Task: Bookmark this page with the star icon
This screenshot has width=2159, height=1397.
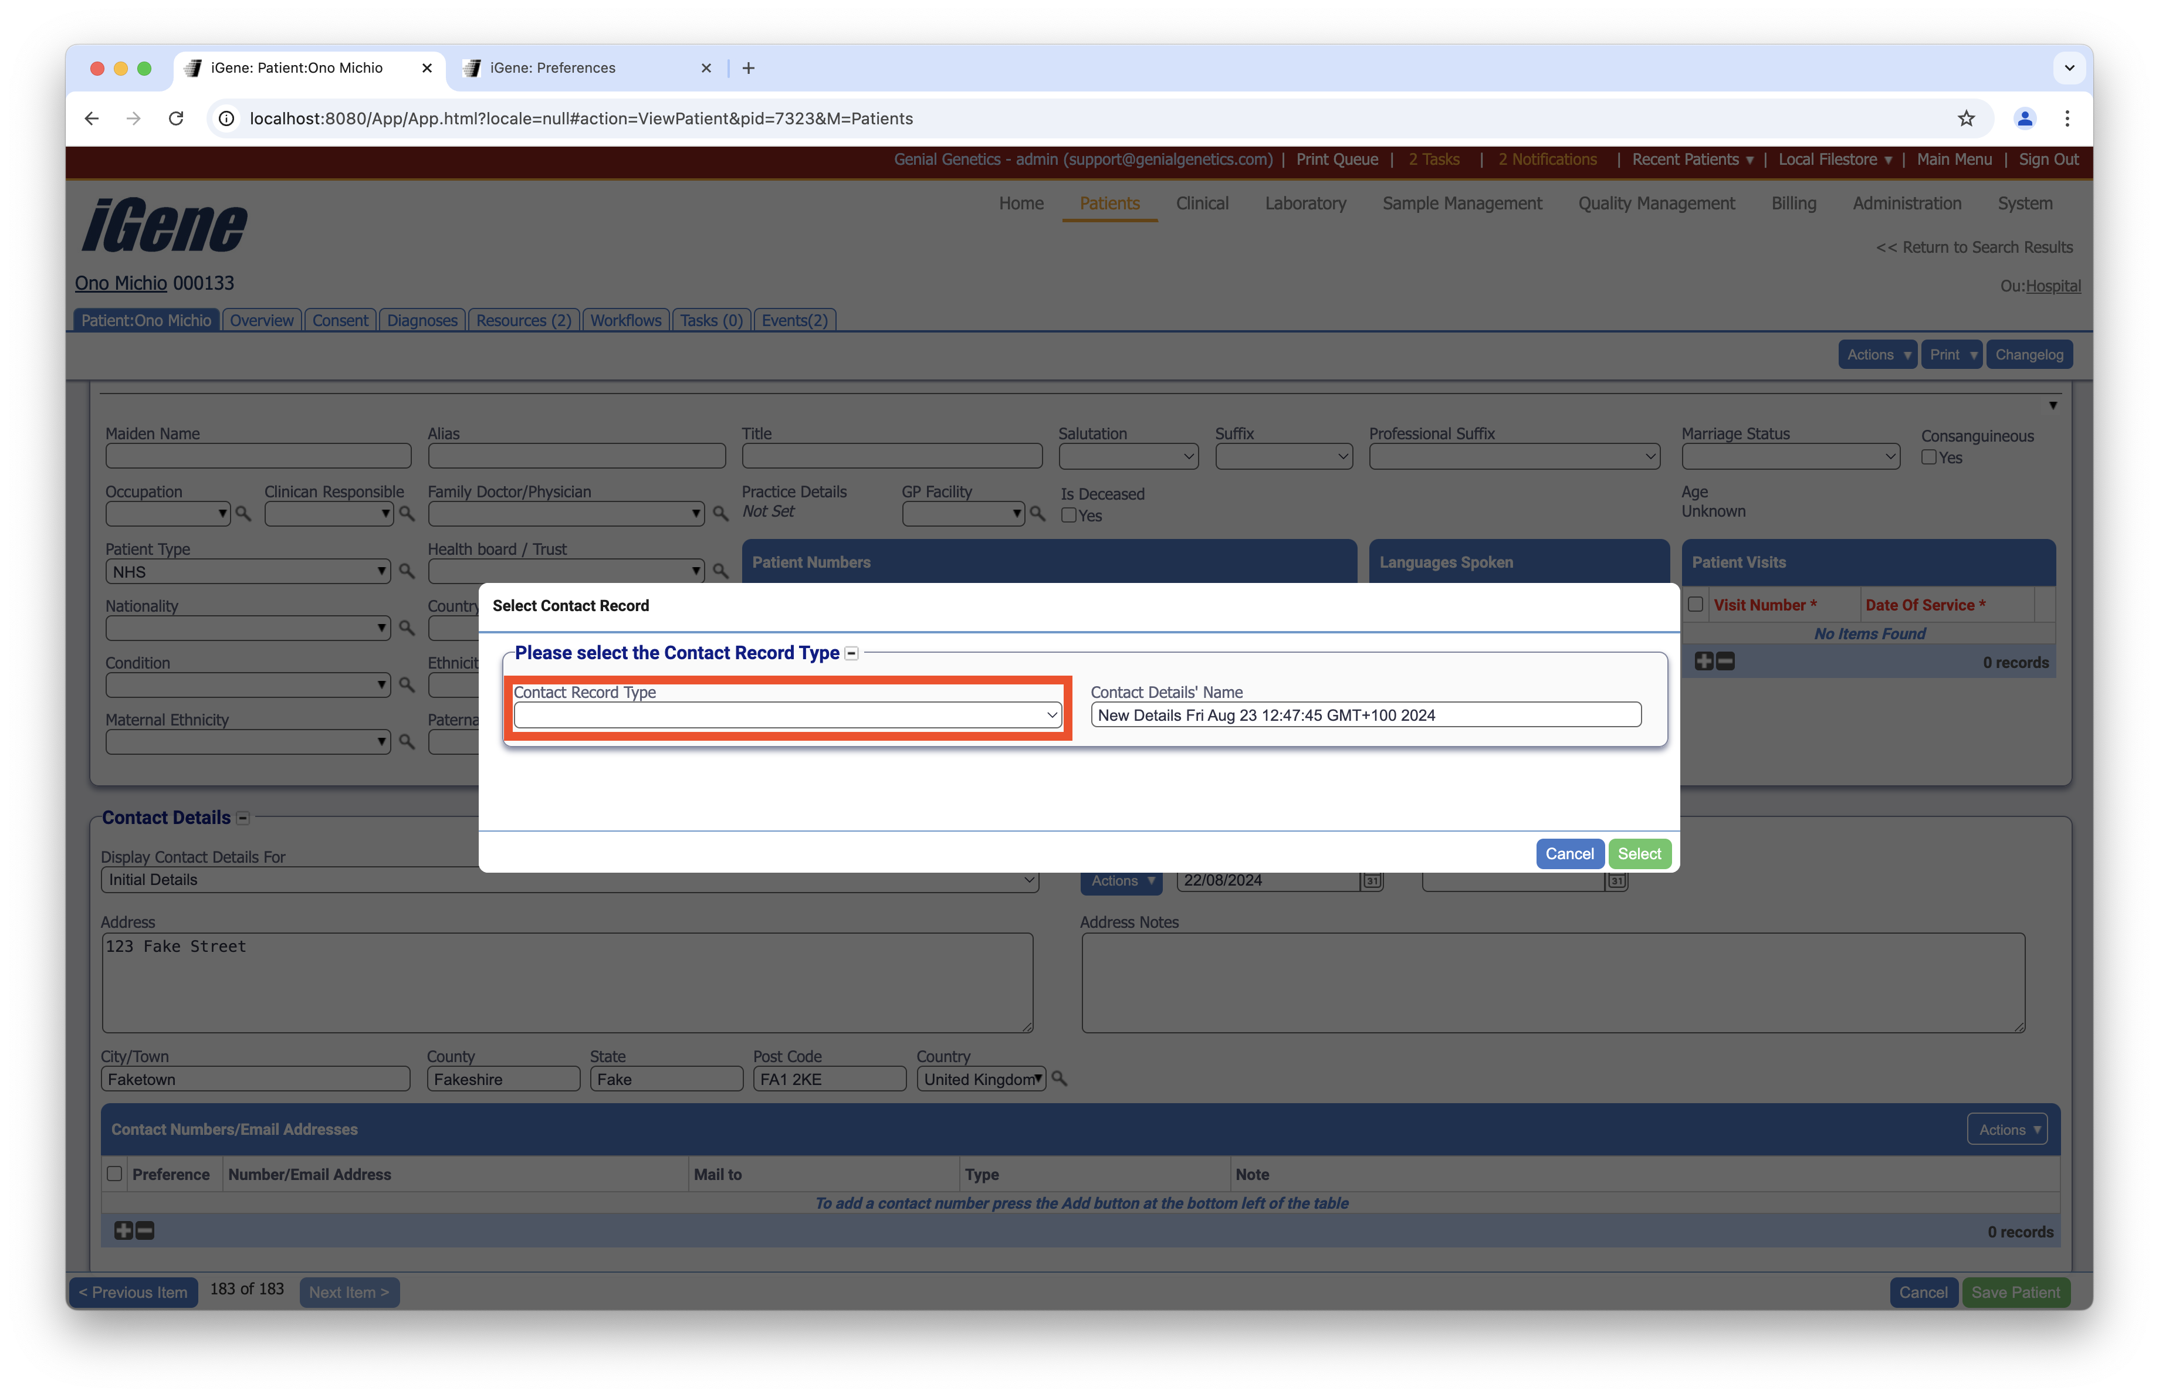Action: point(1967,118)
